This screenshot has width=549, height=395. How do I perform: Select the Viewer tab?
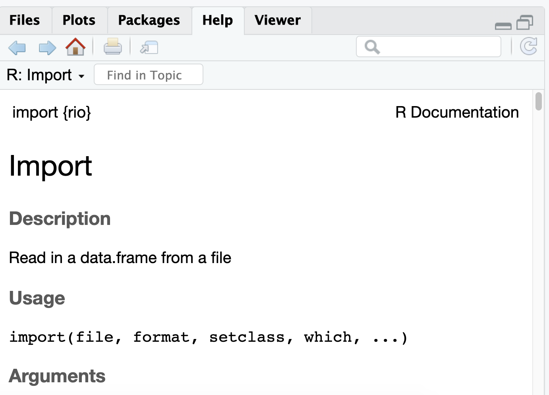click(278, 20)
